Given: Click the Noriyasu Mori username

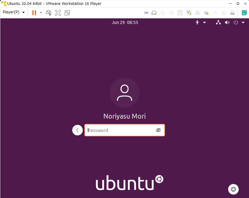Looking at the screenshot, I should pyautogui.click(x=125, y=116).
